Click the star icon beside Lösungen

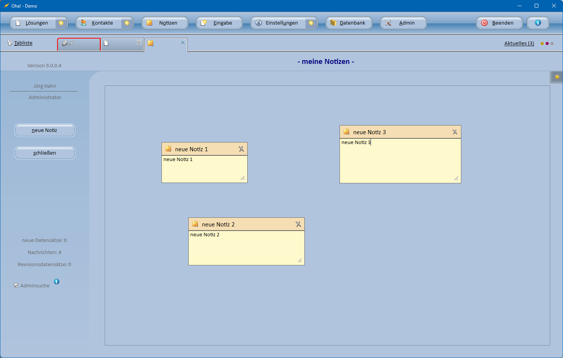61,23
